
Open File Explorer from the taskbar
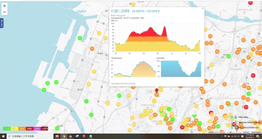pos(57,136)
